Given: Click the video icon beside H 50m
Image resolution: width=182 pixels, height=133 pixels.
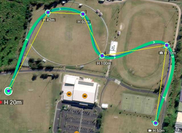Looking at the screenshot, I should point(150,131).
